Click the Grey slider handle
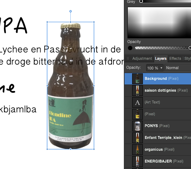Screen dimensions: 191x169 (x=141, y=1)
